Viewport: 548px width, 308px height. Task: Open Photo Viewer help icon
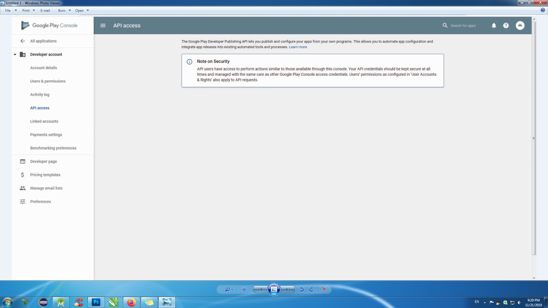pyautogui.click(x=543, y=10)
